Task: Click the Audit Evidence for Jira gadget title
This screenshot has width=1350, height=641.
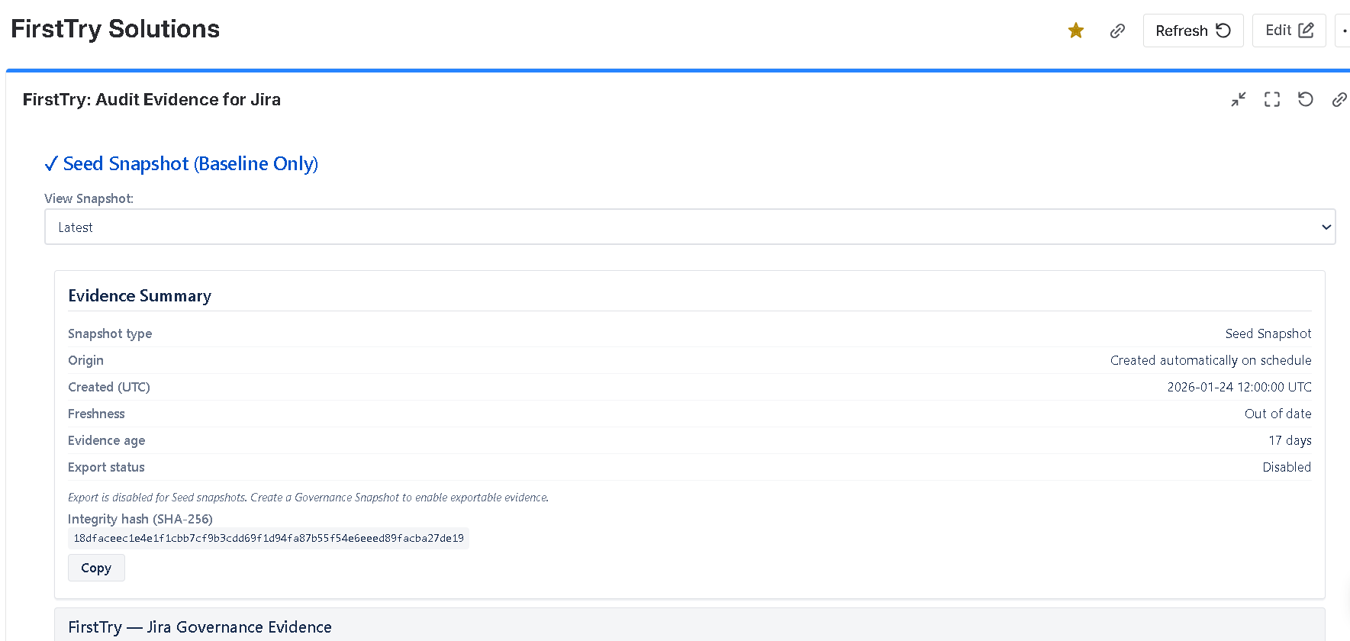Action: tap(152, 100)
